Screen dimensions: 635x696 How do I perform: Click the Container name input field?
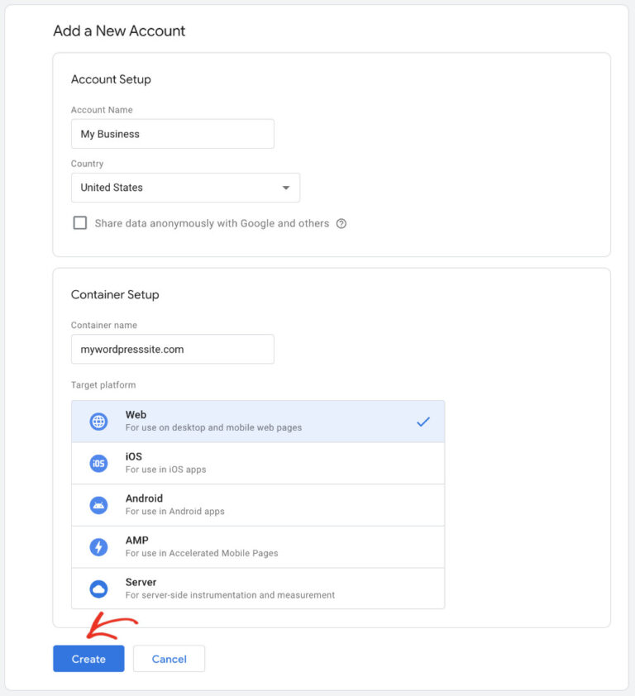(172, 349)
